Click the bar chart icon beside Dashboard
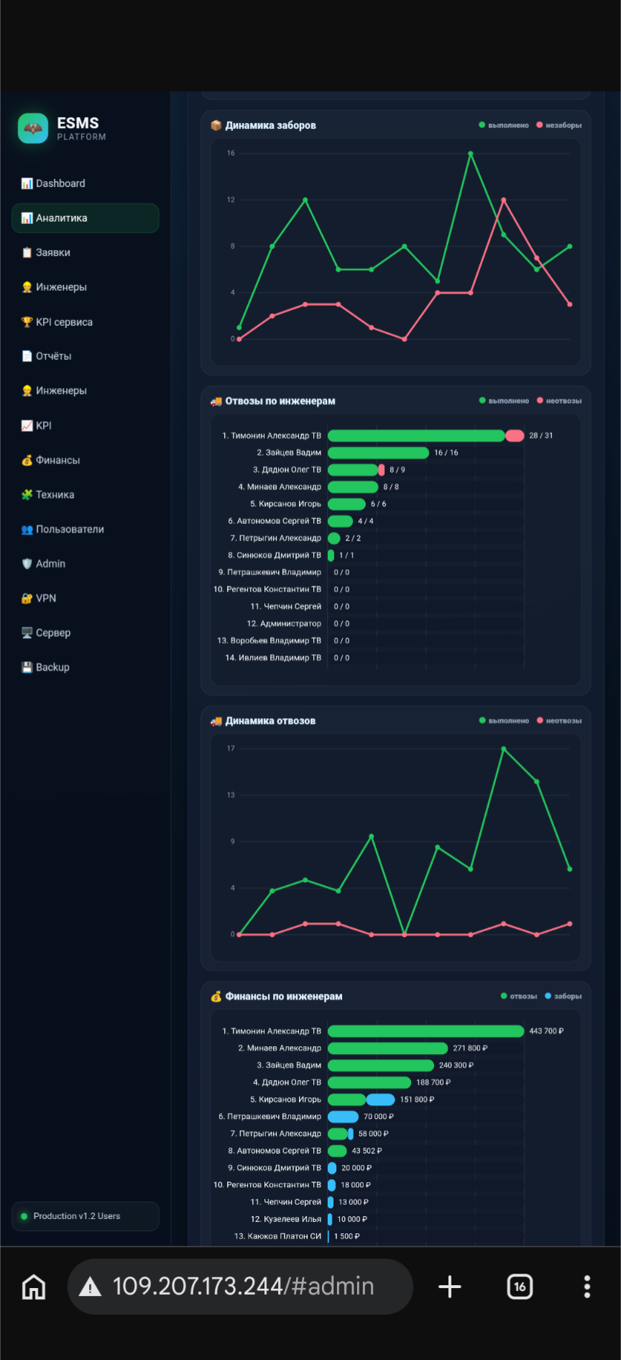Viewport: 621px width, 1360px height. pos(27,183)
